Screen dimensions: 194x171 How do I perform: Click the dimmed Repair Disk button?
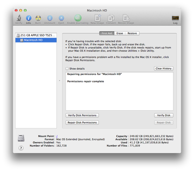(x=164, y=123)
